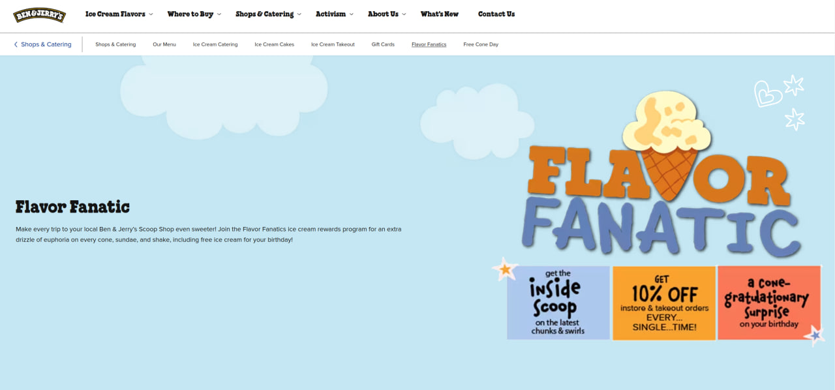The width and height of the screenshot is (835, 390).
Task: Select Shops & Catering in the sub-navigation
Action: pos(115,44)
